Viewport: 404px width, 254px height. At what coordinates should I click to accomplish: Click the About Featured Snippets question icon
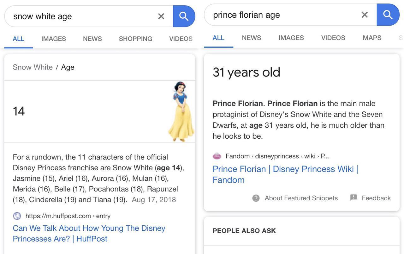(256, 198)
